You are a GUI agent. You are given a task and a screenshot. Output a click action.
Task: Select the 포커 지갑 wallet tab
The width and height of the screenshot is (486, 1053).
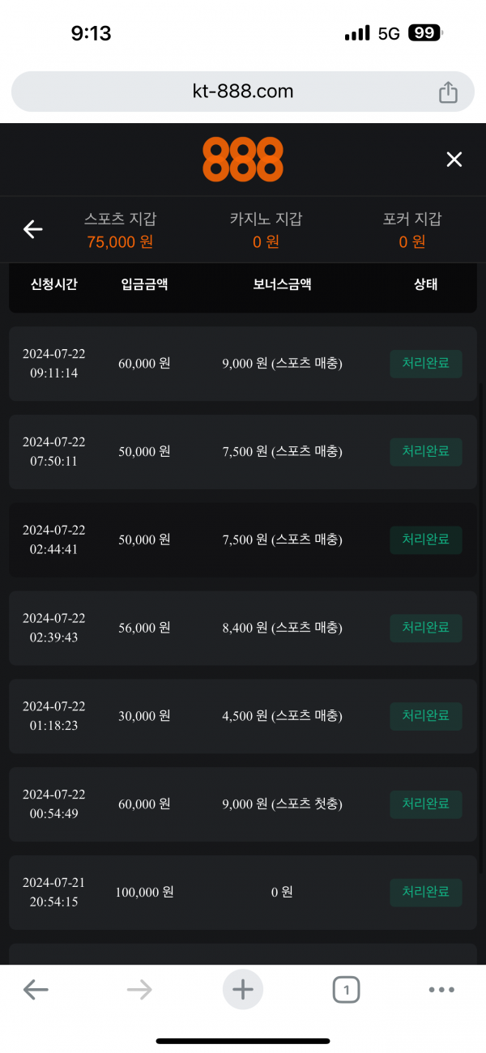(412, 230)
